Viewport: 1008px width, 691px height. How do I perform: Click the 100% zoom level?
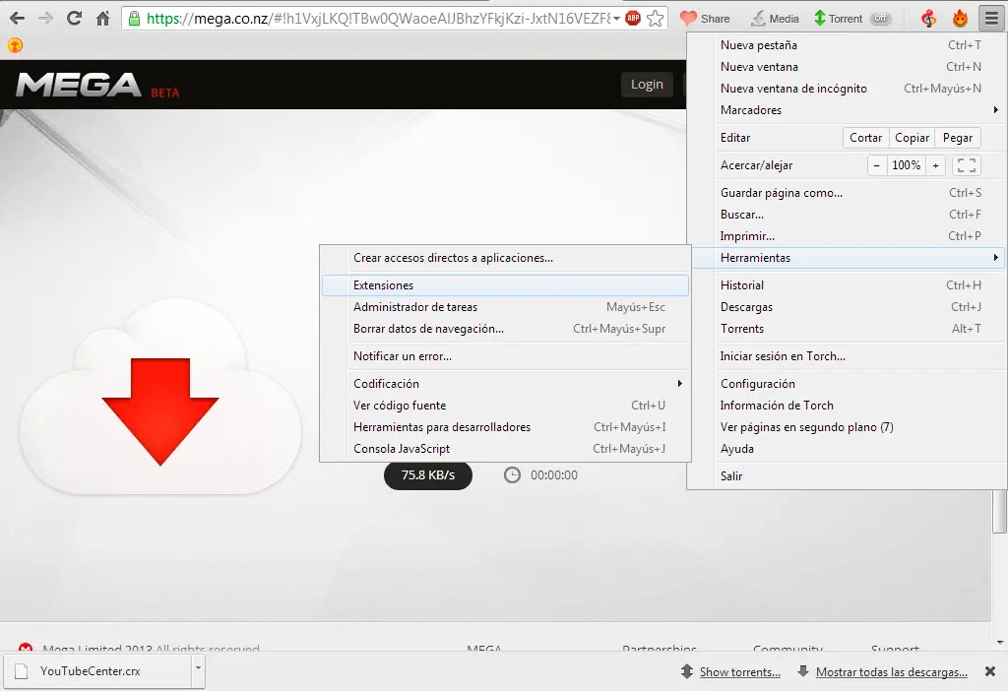click(x=907, y=165)
